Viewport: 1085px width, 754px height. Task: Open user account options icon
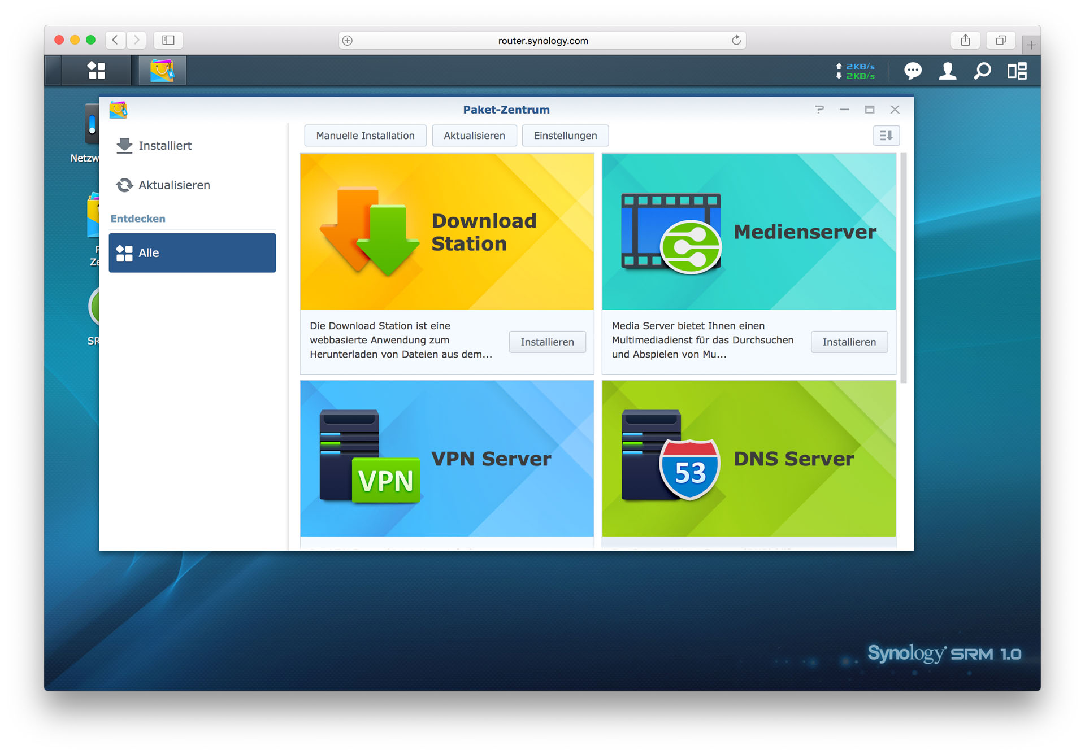coord(947,71)
